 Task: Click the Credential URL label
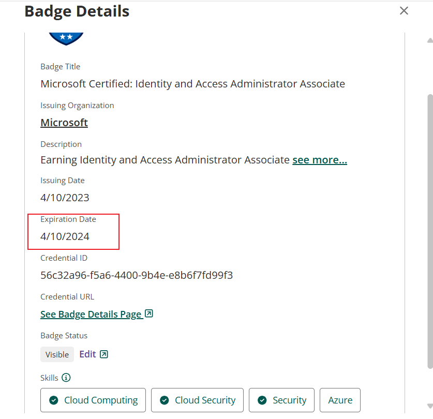point(67,297)
